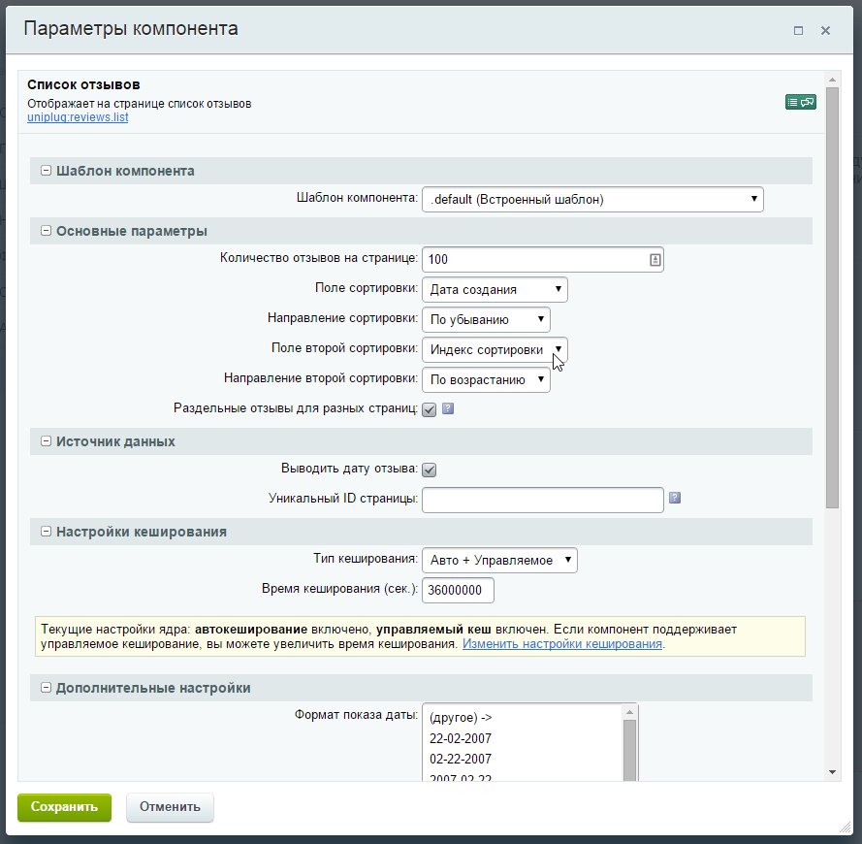Screen dimensions: 862x844
Task: Disable the "Выводить дату отзыва" checkbox
Action: 429,469
